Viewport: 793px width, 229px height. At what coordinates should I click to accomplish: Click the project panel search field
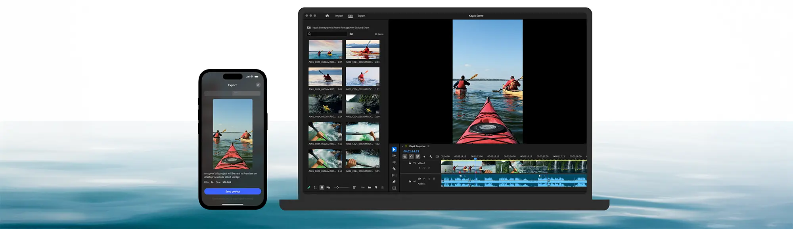coord(328,34)
